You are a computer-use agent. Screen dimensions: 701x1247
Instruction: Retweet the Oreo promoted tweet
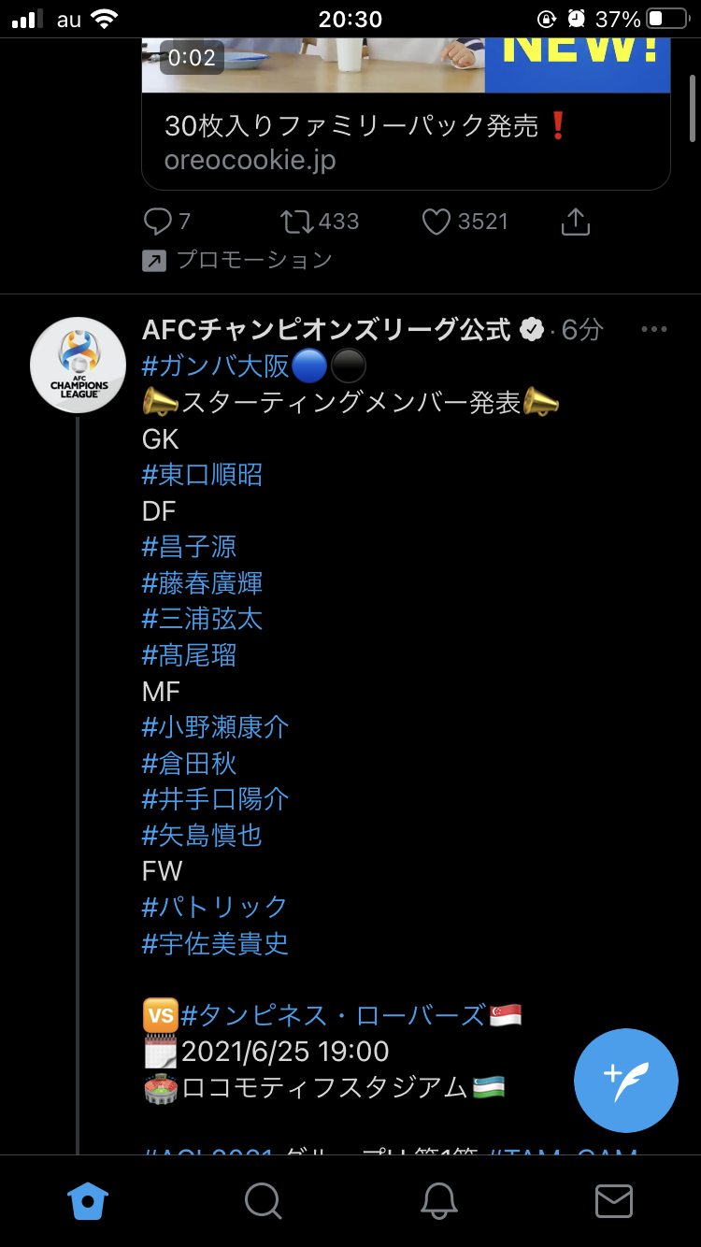click(x=298, y=222)
